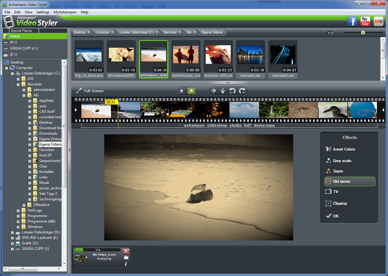Cancel the My Video_4.avi analyzing job
The height and width of the screenshot is (276, 388).
[x=126, y=251]
